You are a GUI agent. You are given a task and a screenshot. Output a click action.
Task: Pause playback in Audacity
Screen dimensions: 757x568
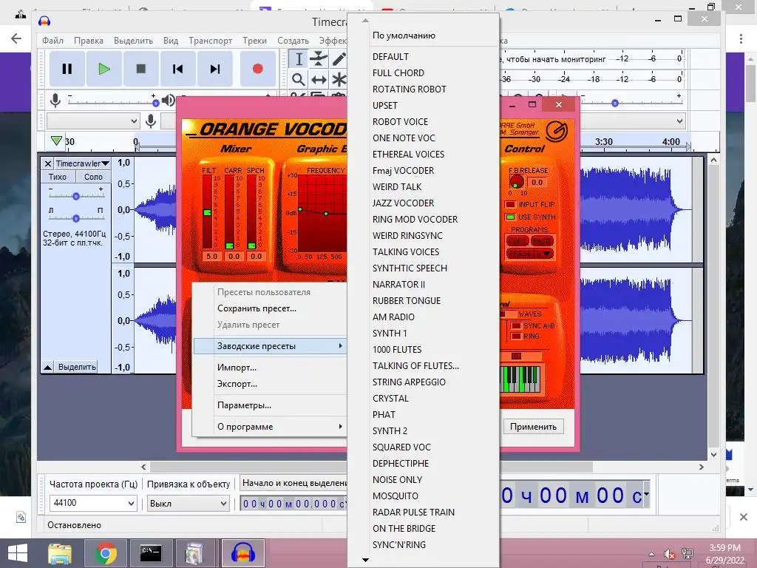tap(67, 69)
